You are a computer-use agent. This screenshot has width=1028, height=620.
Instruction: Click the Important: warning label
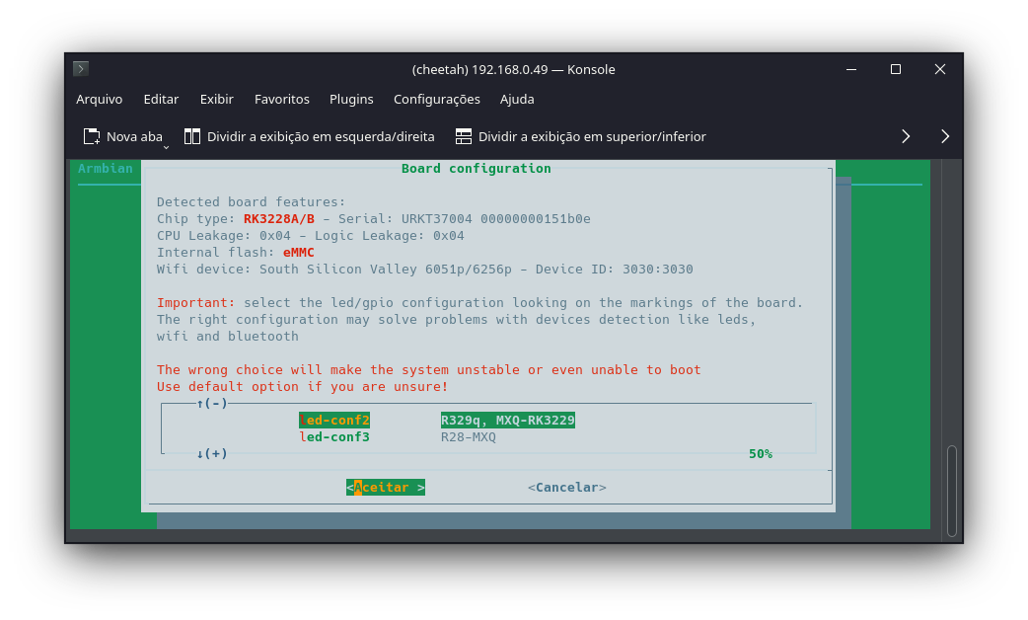click(x=195, y=302)
